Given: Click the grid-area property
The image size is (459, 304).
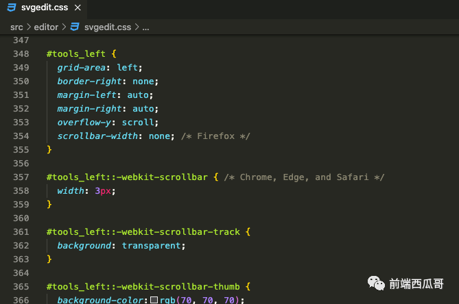Looking at the screenshot, I should pos(81,68).
